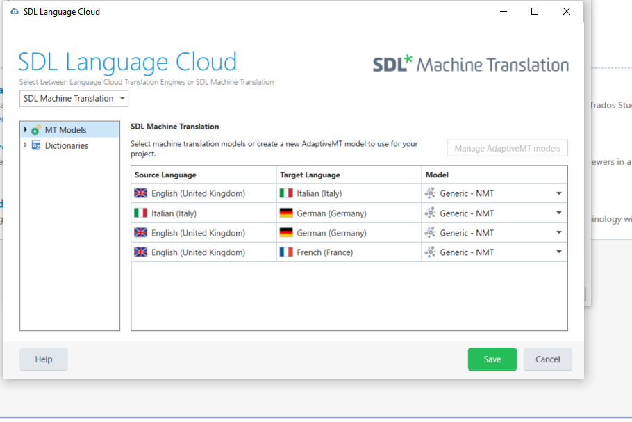This screenshot has height=422, width=632.
Task: Click the MT Models gear icon
Action: [36, 130]
